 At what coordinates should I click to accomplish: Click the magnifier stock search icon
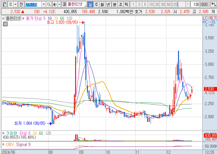coord(49,5)
